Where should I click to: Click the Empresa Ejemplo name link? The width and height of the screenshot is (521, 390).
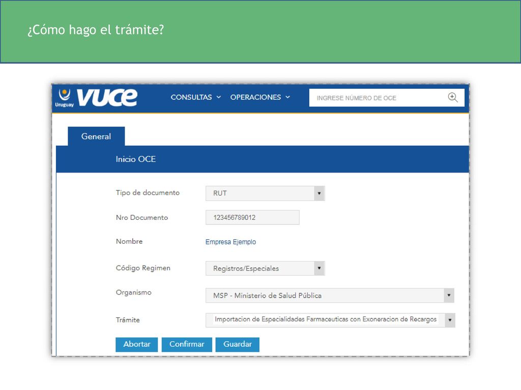point(230,242)
